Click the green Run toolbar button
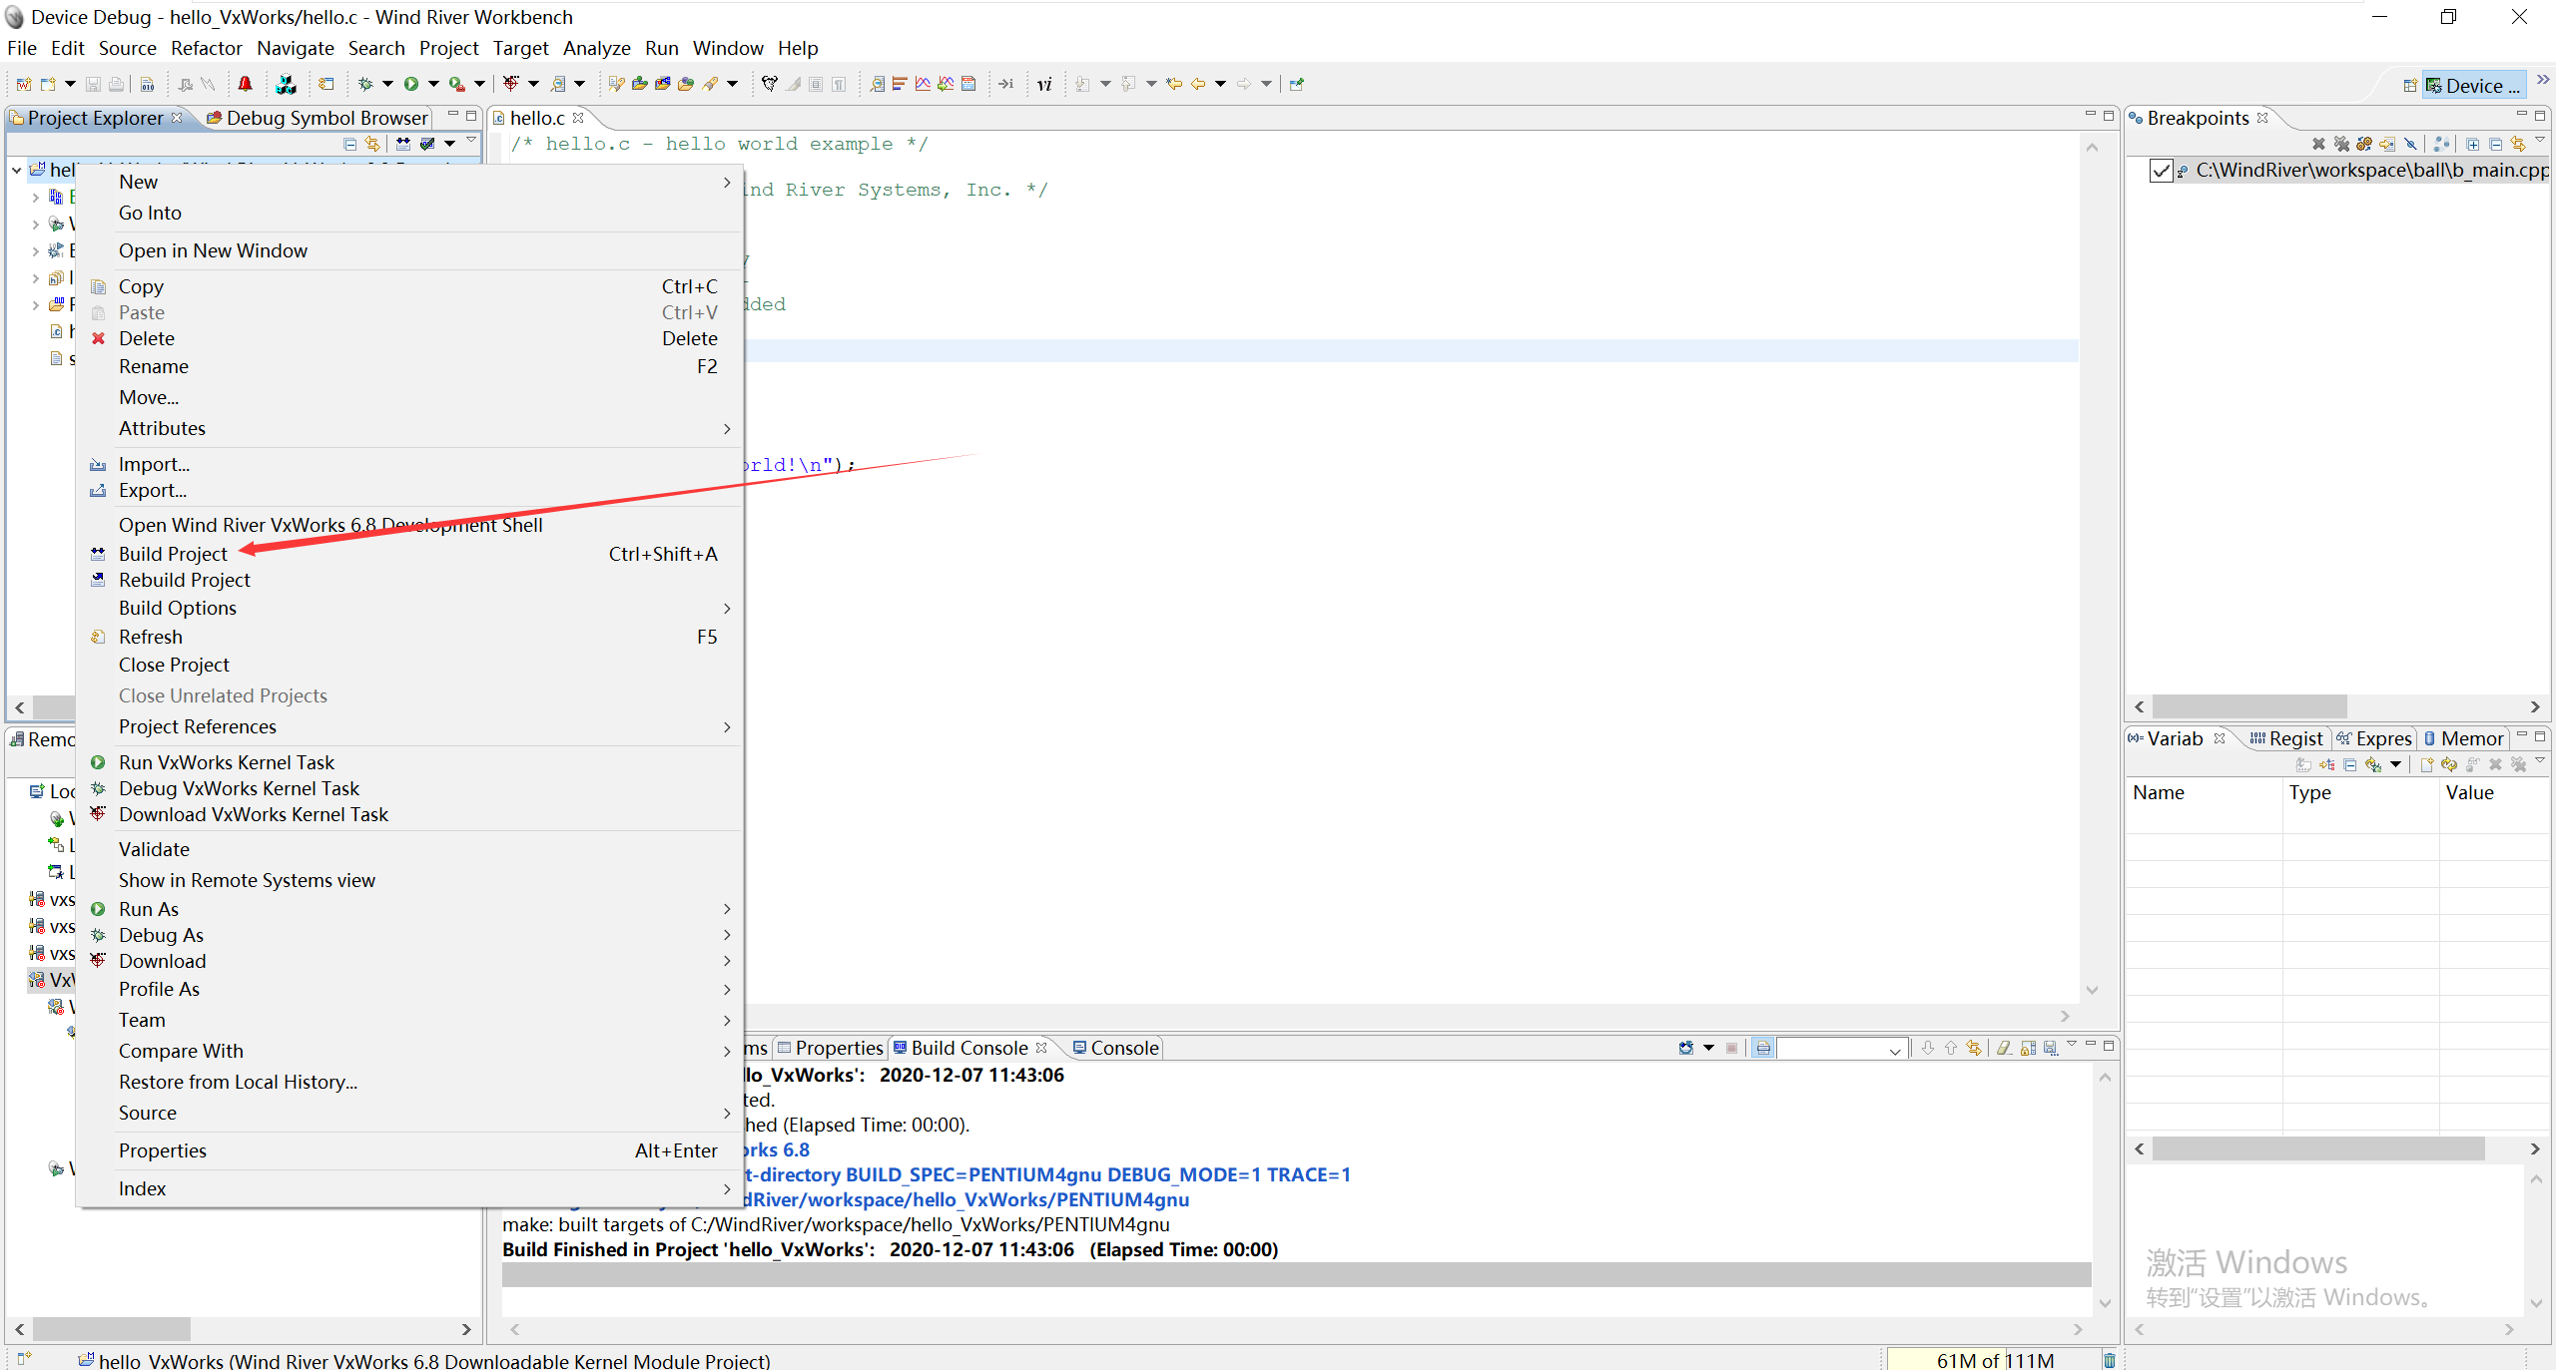The image size is (2556, 1370). click(x=410, y=85)
